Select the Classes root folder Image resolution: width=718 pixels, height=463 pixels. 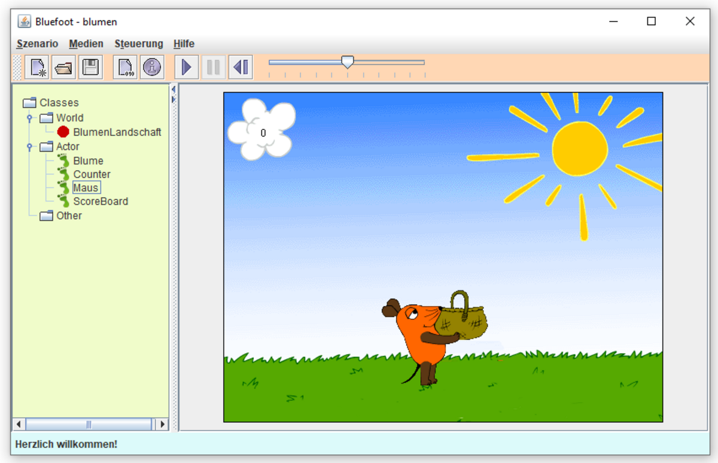(x=59, y=102)
